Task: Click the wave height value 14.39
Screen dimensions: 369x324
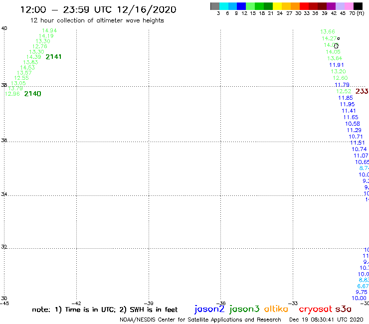Action: click(x=33, y=57)
